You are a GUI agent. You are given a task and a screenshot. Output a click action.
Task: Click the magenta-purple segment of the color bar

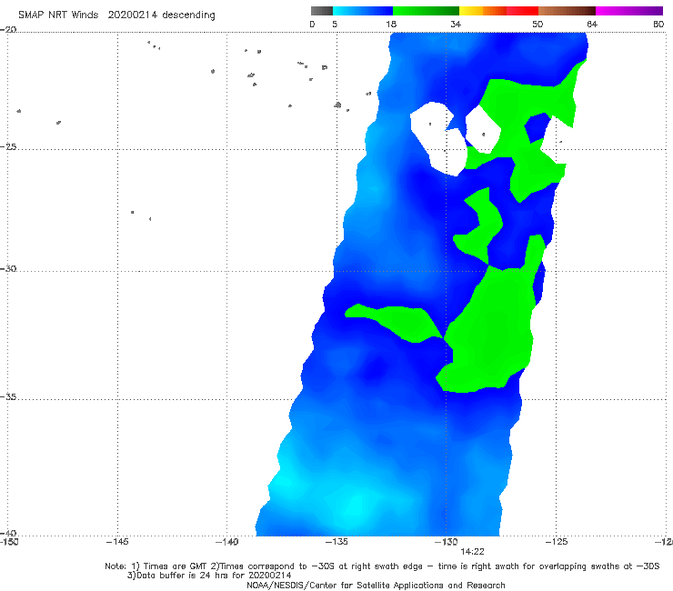pos(629,11)
